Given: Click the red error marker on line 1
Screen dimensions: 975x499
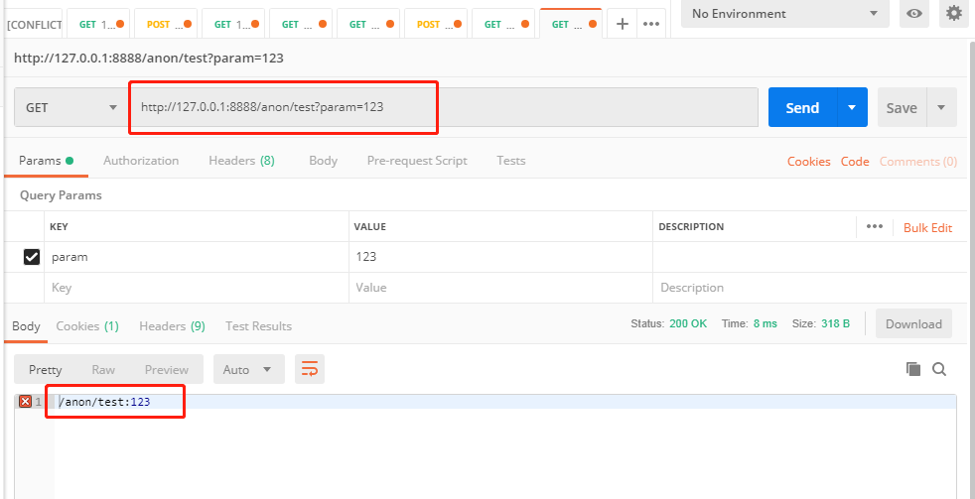Looking at the screenshot, I should point(25,402).
